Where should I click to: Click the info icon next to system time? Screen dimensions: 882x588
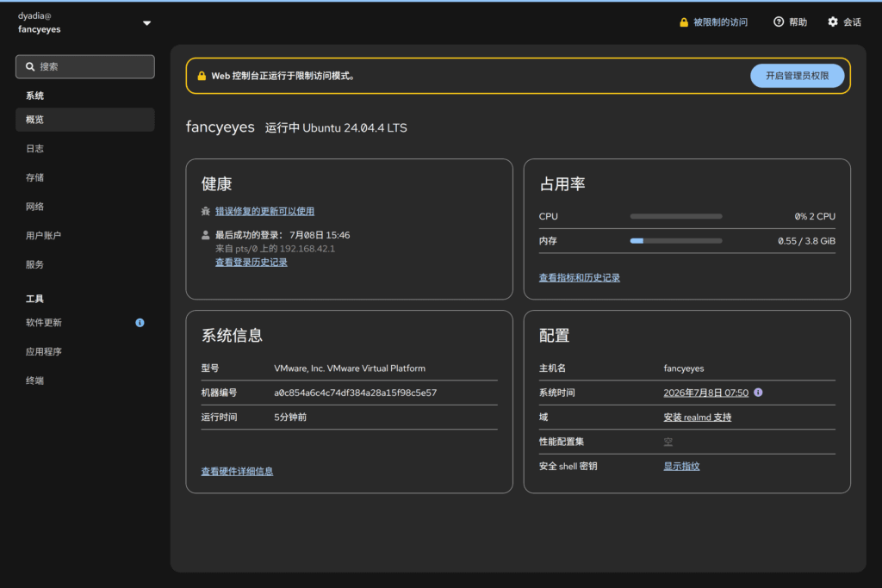pyautogui.click(x=758, y=393)
